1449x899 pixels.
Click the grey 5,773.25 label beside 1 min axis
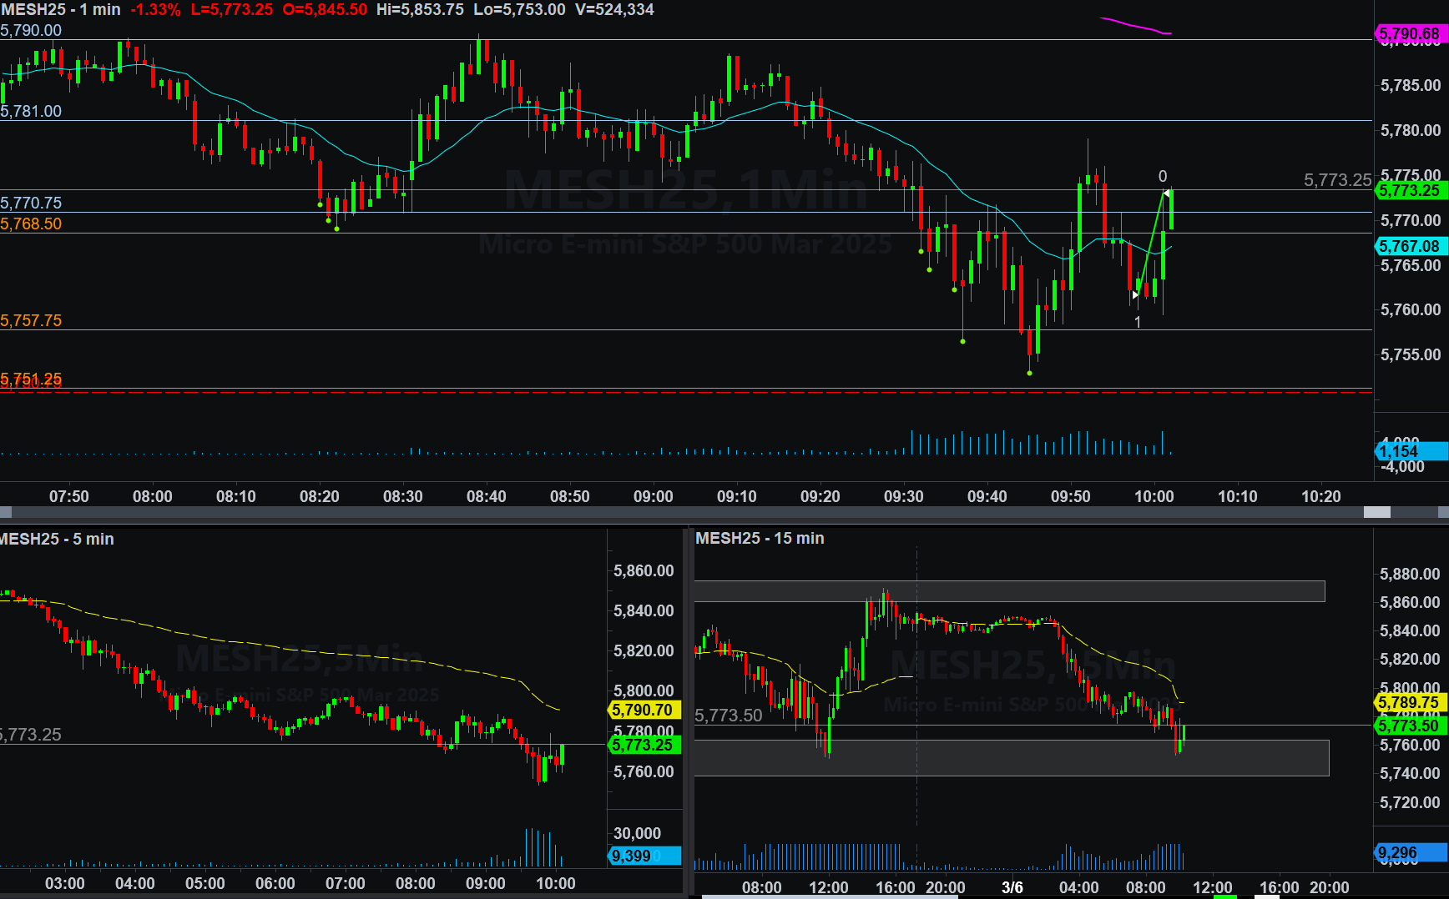[1337, 180]
